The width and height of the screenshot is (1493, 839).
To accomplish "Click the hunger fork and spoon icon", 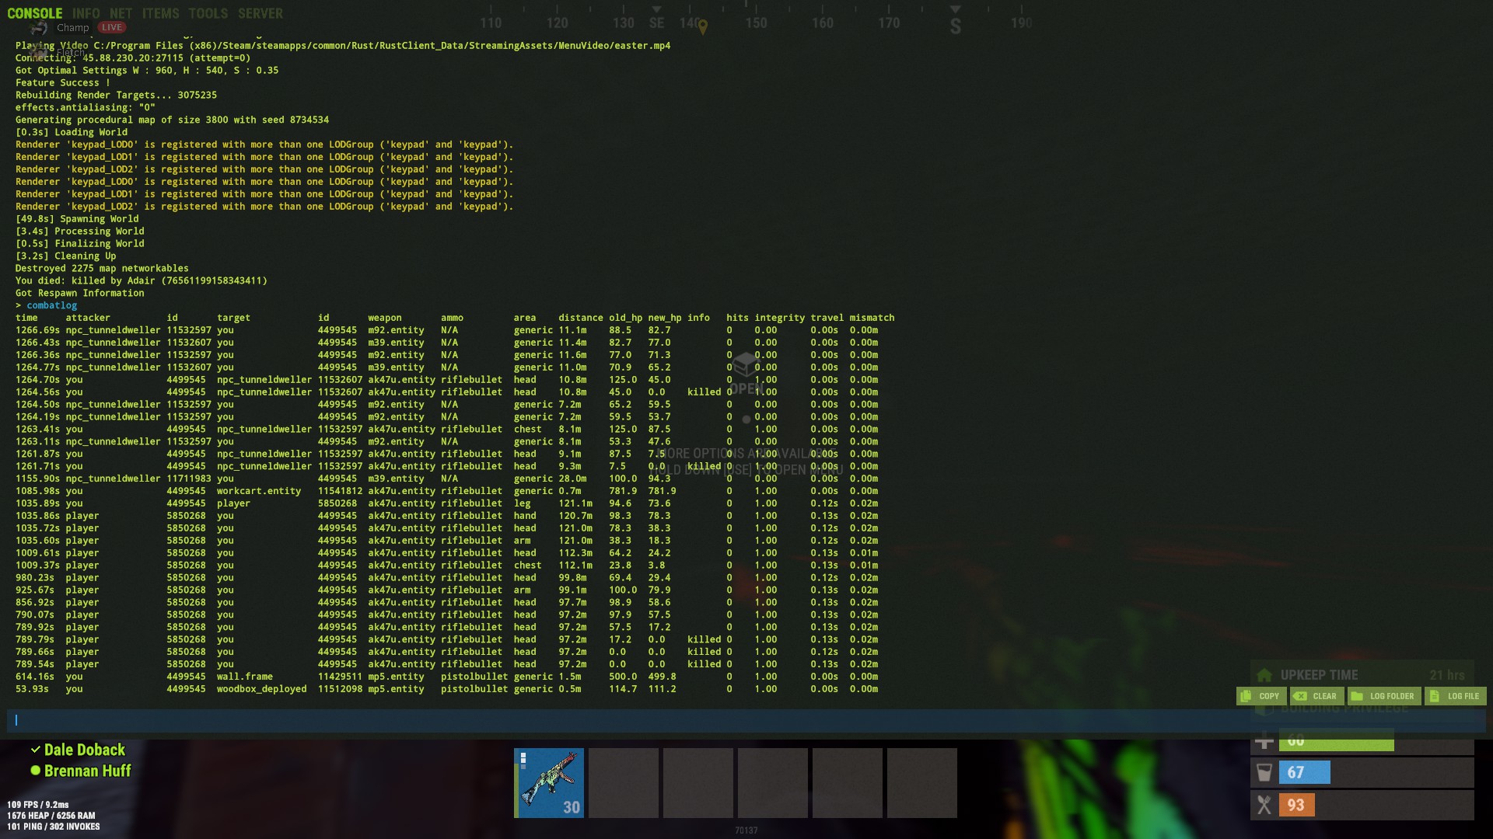I will pos(1264,805).
